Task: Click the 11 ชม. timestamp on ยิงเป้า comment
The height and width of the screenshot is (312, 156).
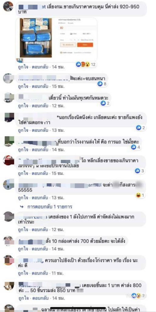Action: click(57, 273)
